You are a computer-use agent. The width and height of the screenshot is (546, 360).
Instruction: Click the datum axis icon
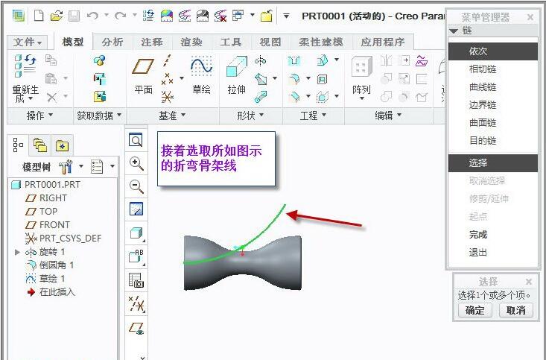click(x=168, y=60)
